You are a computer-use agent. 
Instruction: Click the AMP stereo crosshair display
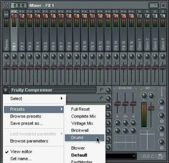[147, 140]
